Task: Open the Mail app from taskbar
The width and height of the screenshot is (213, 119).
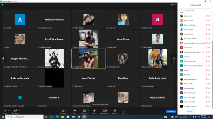Action: pyautogui.click(x=73, y=117)
